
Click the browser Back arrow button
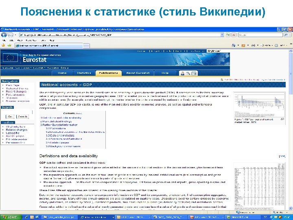[4, 35]
